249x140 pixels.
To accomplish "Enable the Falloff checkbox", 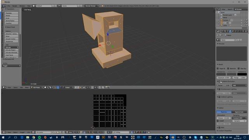I will 218,121.
